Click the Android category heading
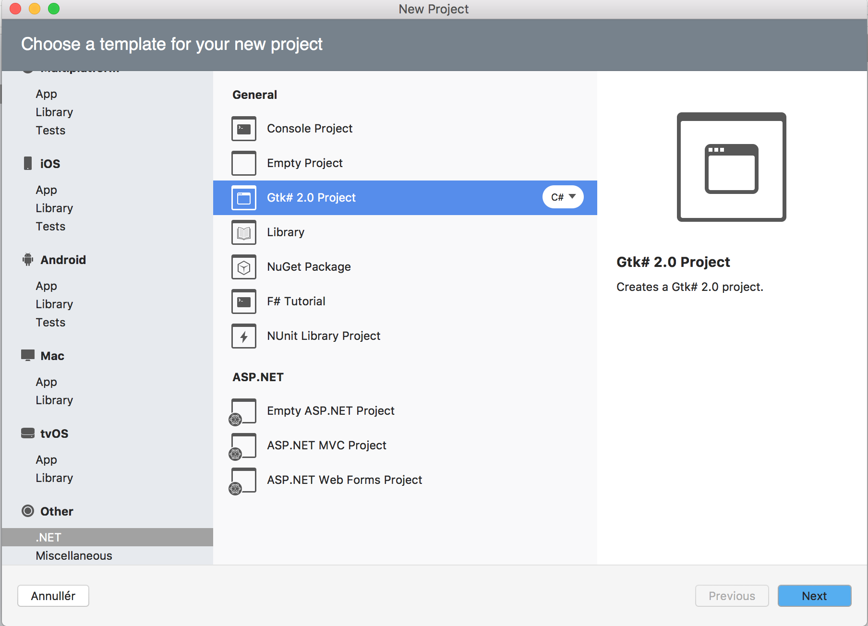 tap(63, 260)
